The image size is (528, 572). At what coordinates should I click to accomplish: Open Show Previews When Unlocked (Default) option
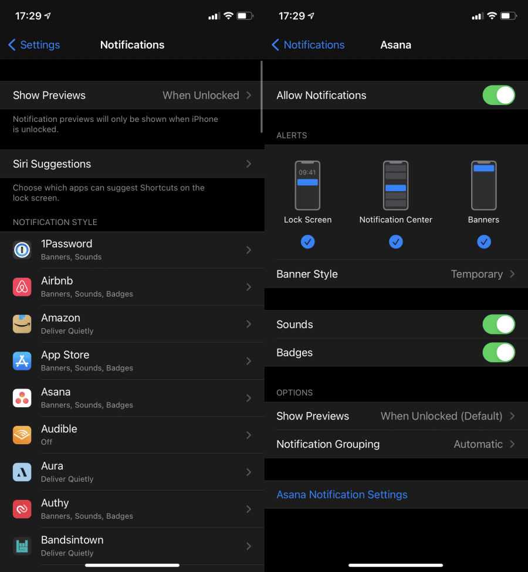[396, 416]
